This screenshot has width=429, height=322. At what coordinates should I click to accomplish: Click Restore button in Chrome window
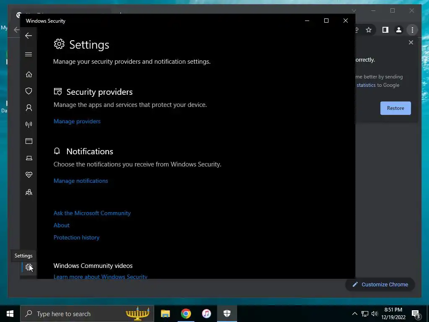[395, 108]
